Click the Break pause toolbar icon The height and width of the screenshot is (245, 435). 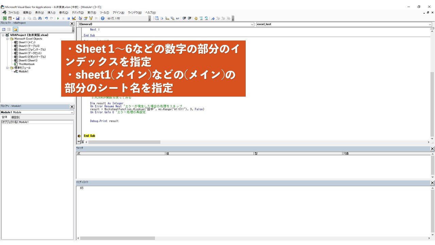pos(63,18)
